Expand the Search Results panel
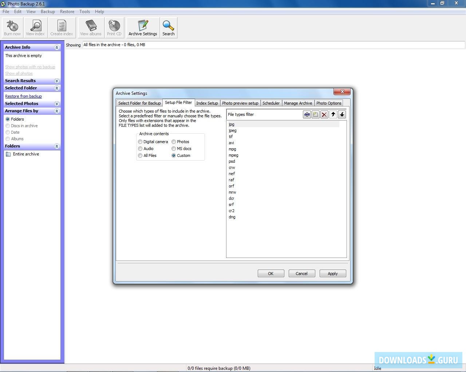This screenshot has width=466, height=372. click(57, 81)
